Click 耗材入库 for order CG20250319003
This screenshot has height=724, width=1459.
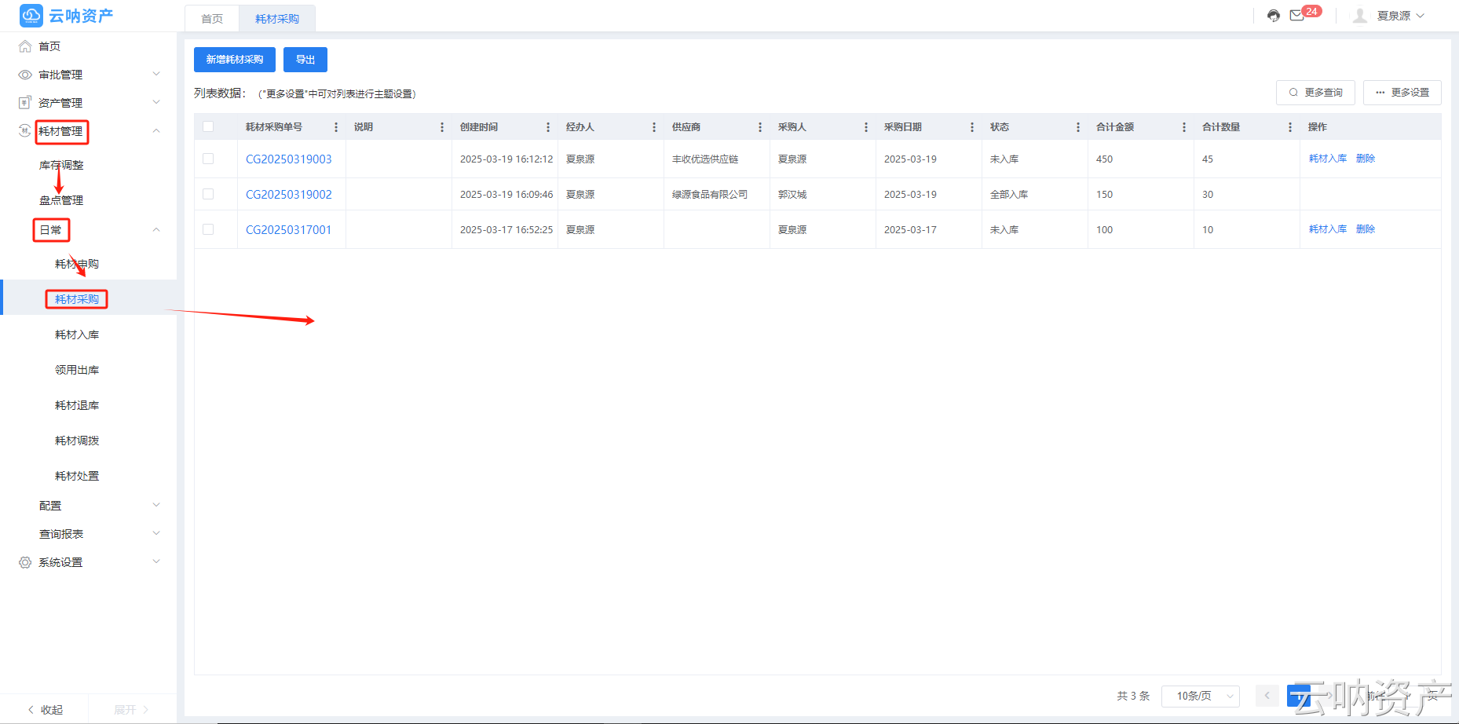(x=1328, y=159)
